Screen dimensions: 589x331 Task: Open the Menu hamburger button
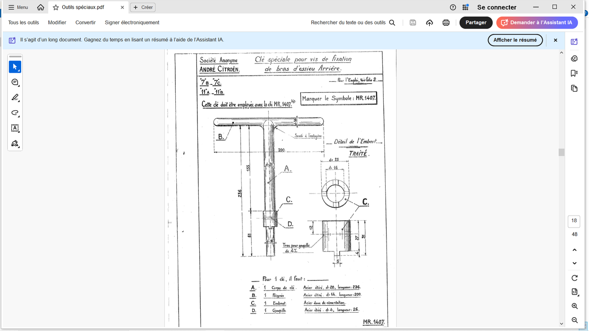18,7
